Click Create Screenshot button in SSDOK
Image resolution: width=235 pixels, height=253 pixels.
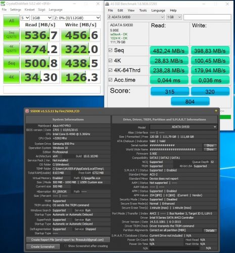43,246
